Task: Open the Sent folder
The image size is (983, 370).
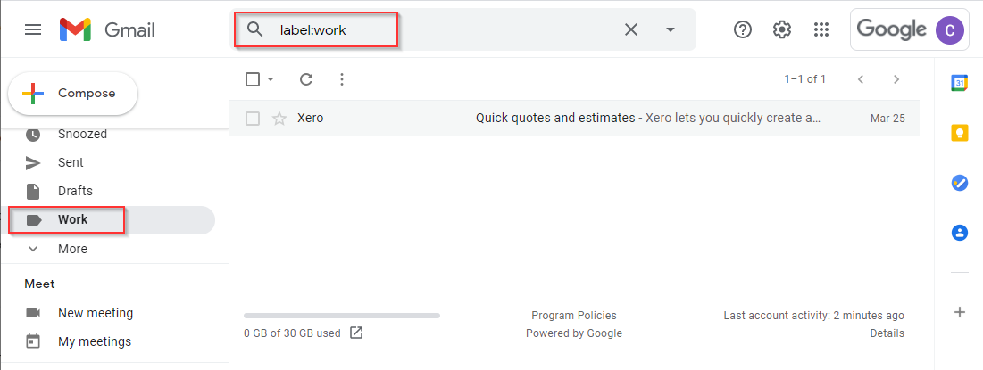Action: pos(71,162)
